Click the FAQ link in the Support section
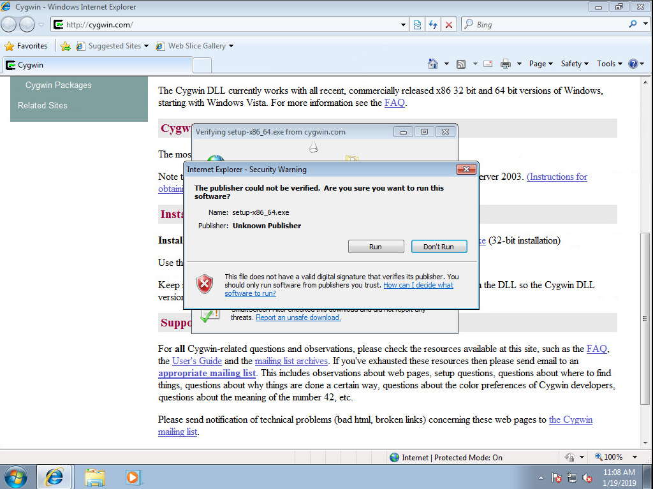This screenshot has width=653, height=489. click(x=597, y=349)
